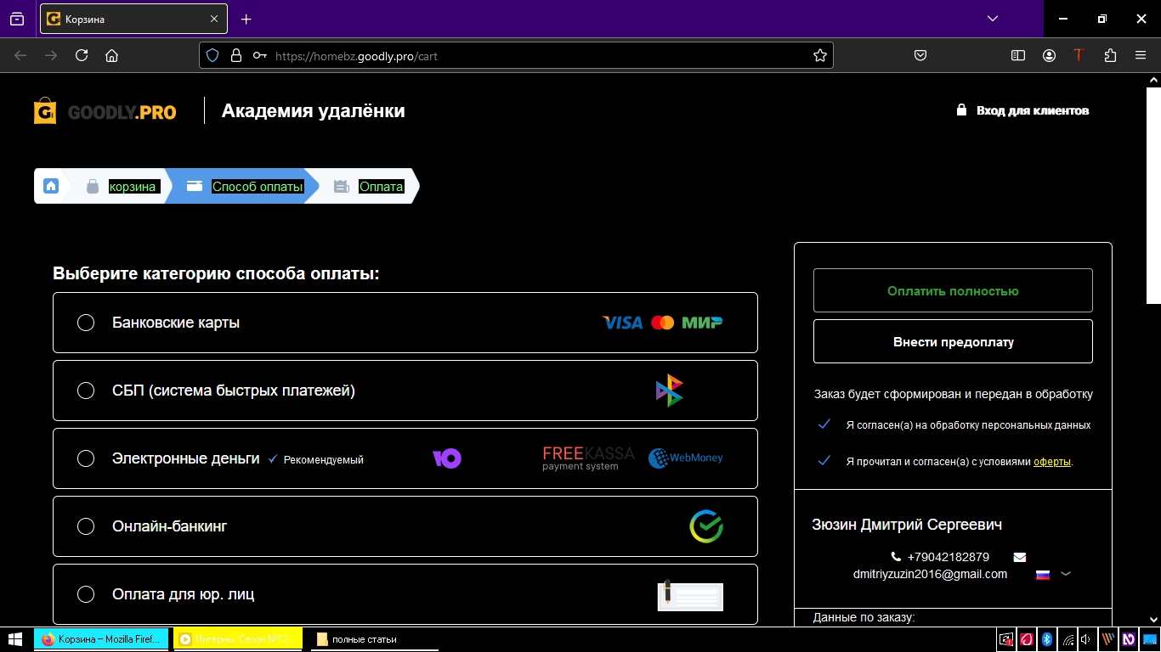The image size is (1161, 652).
Task: Toggle consent to personal data processing checkbox
Action: pyautogui.click(x=824, y=424)
